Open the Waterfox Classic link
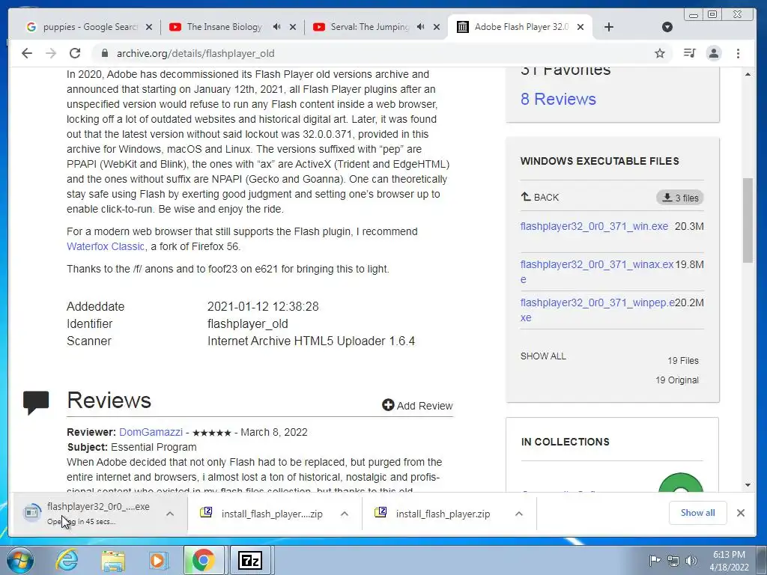 106,246
